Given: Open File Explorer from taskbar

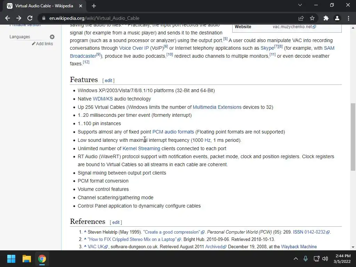Looking at the screenshot, I should [x=26, y=259].
